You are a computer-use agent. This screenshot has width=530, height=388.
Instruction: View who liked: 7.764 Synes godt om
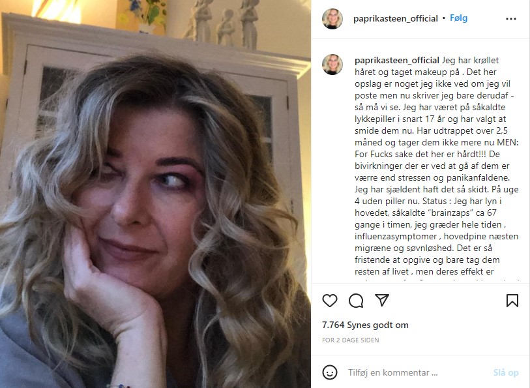365,325
